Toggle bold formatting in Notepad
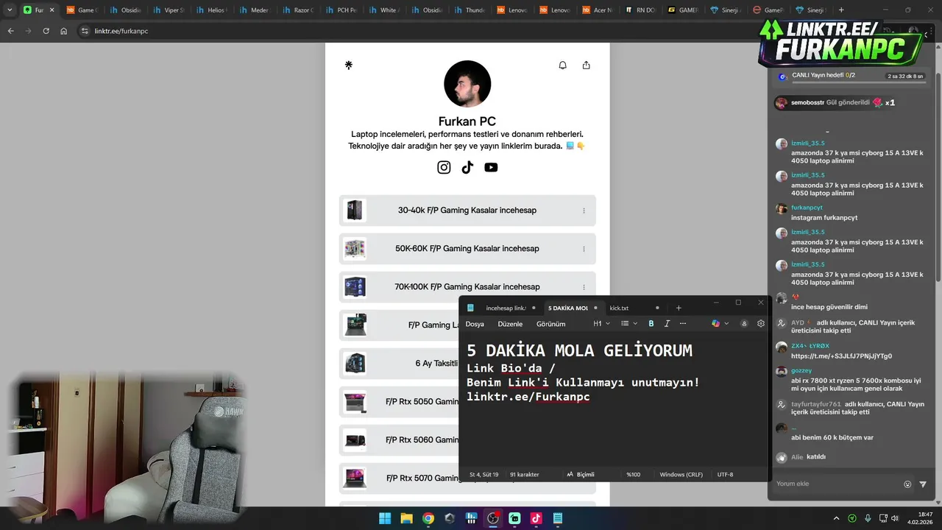 click(651, 324)
